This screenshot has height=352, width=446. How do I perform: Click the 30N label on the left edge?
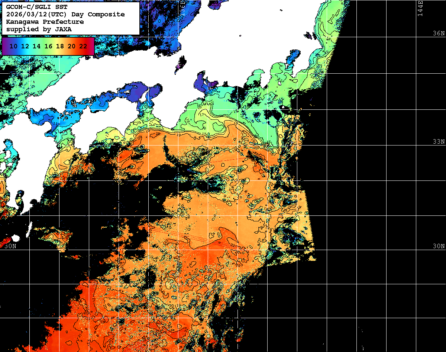10,246
